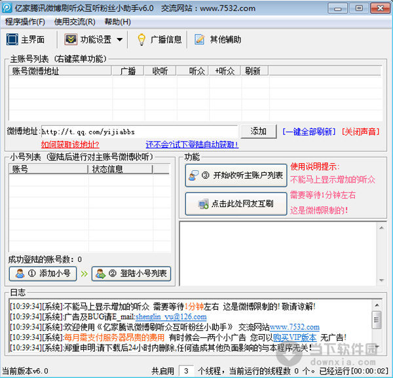
Task: Open the 如何获取该地址? help link
Action: click(x=70, y=145)
